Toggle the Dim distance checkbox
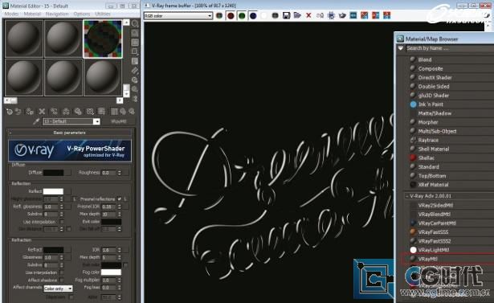 pyautogui.click(x=69, y=229)
